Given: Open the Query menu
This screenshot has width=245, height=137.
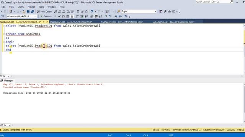Looking at the screenshot, I should point(21,7).
